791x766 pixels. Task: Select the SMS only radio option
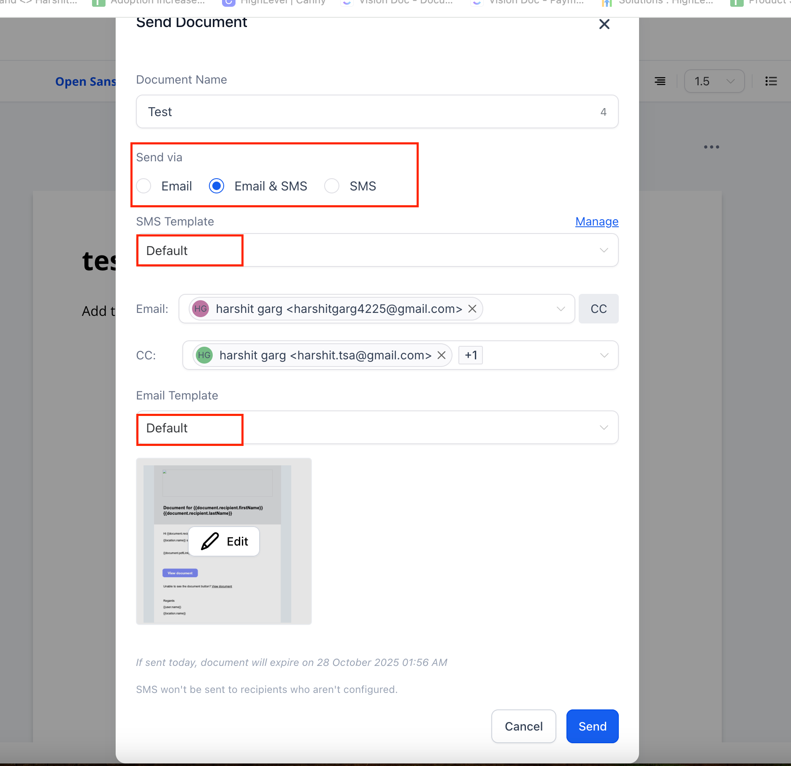click(x=332, y=186)
